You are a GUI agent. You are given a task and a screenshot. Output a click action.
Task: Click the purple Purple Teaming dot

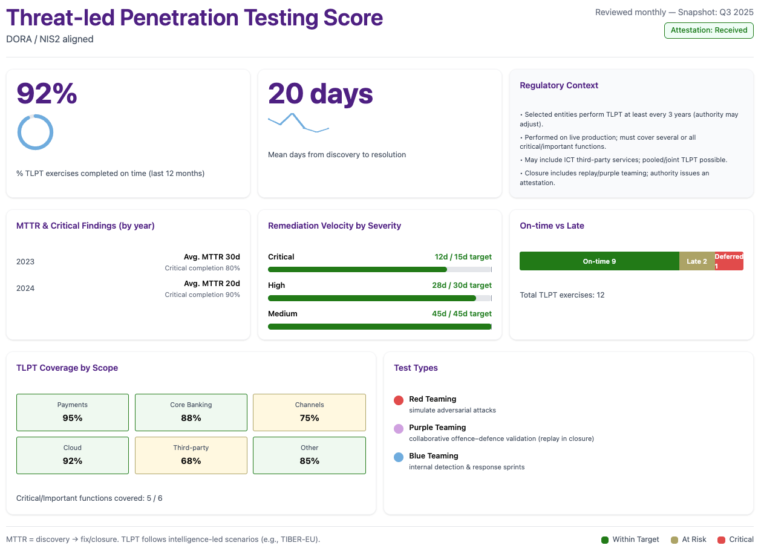399,429
